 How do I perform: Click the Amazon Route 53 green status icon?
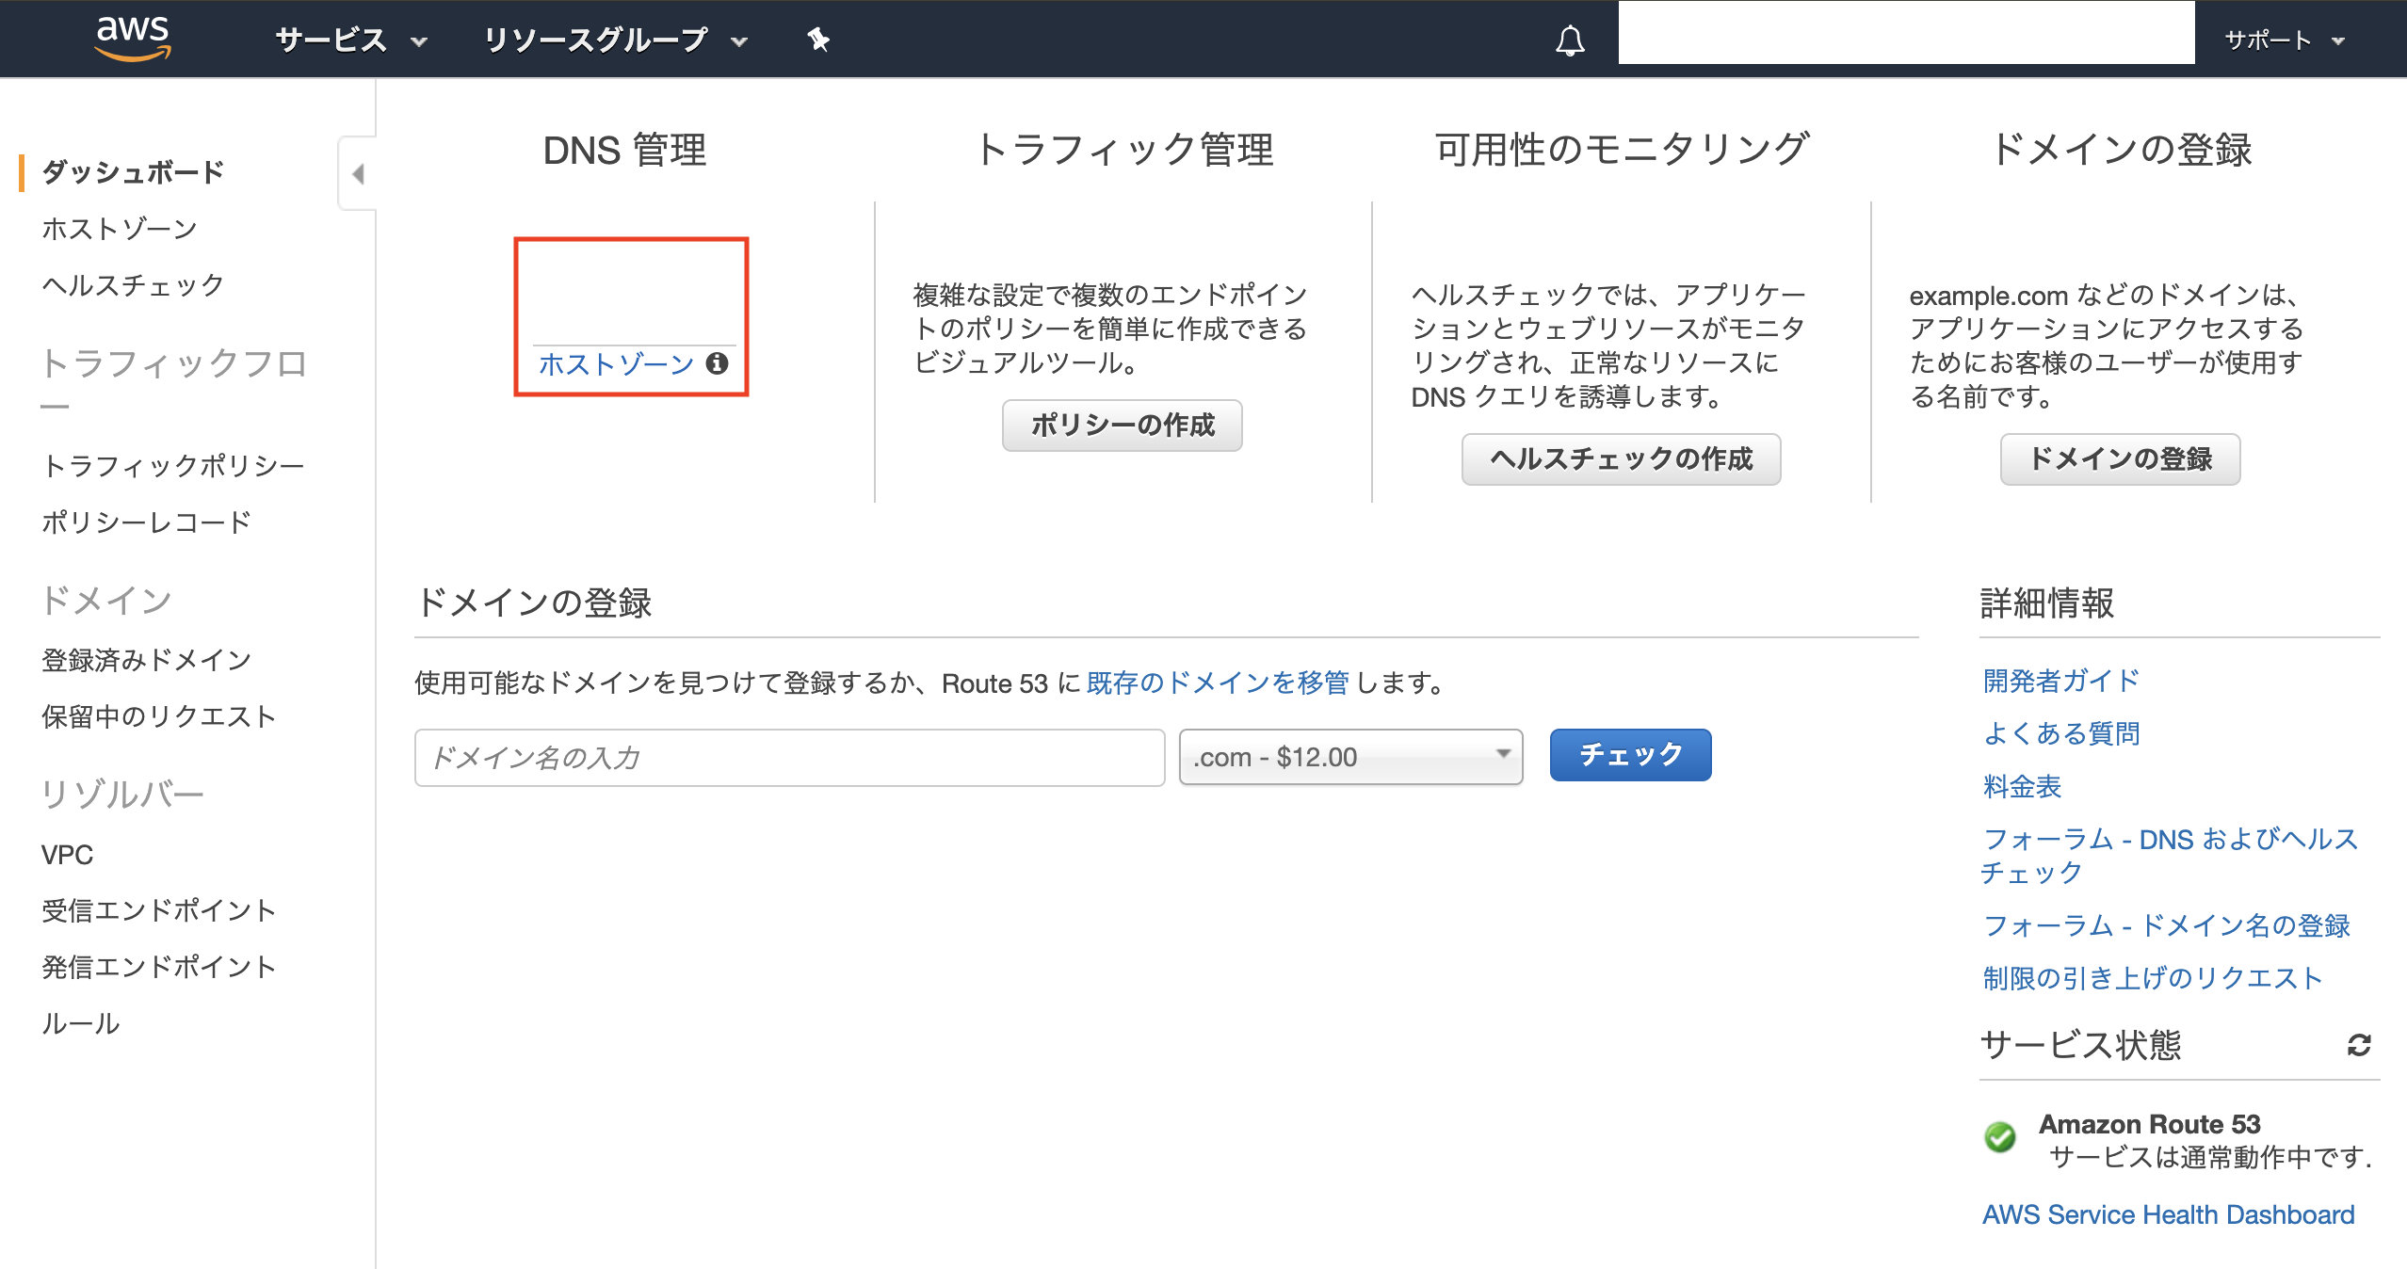tap(2002, 1138)
